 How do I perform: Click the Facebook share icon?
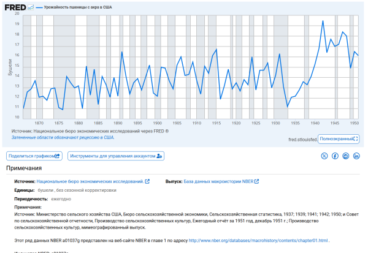click(x=335, y=156)
